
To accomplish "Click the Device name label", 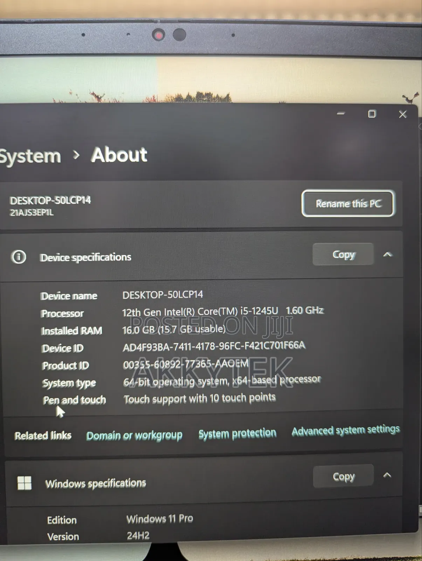I will click(69, 296).
